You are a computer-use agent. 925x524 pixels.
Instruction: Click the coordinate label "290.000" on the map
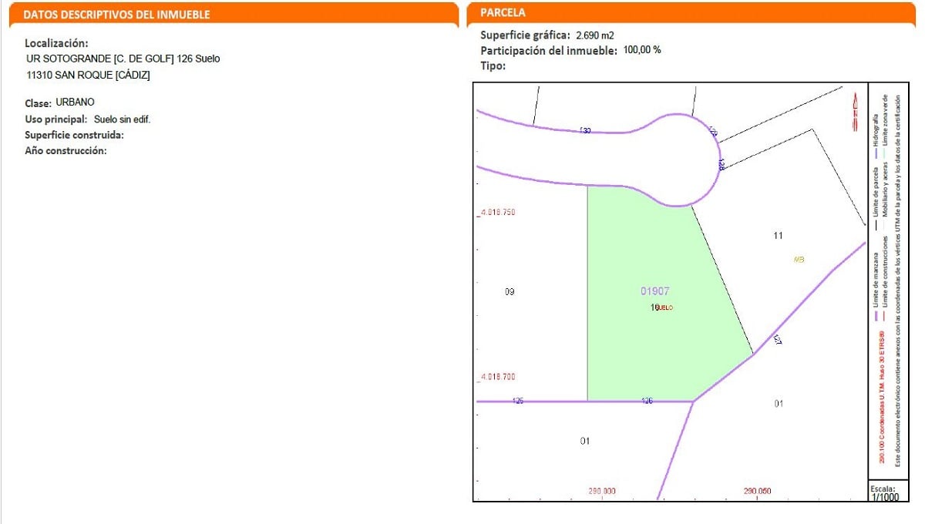click(602, 491)
